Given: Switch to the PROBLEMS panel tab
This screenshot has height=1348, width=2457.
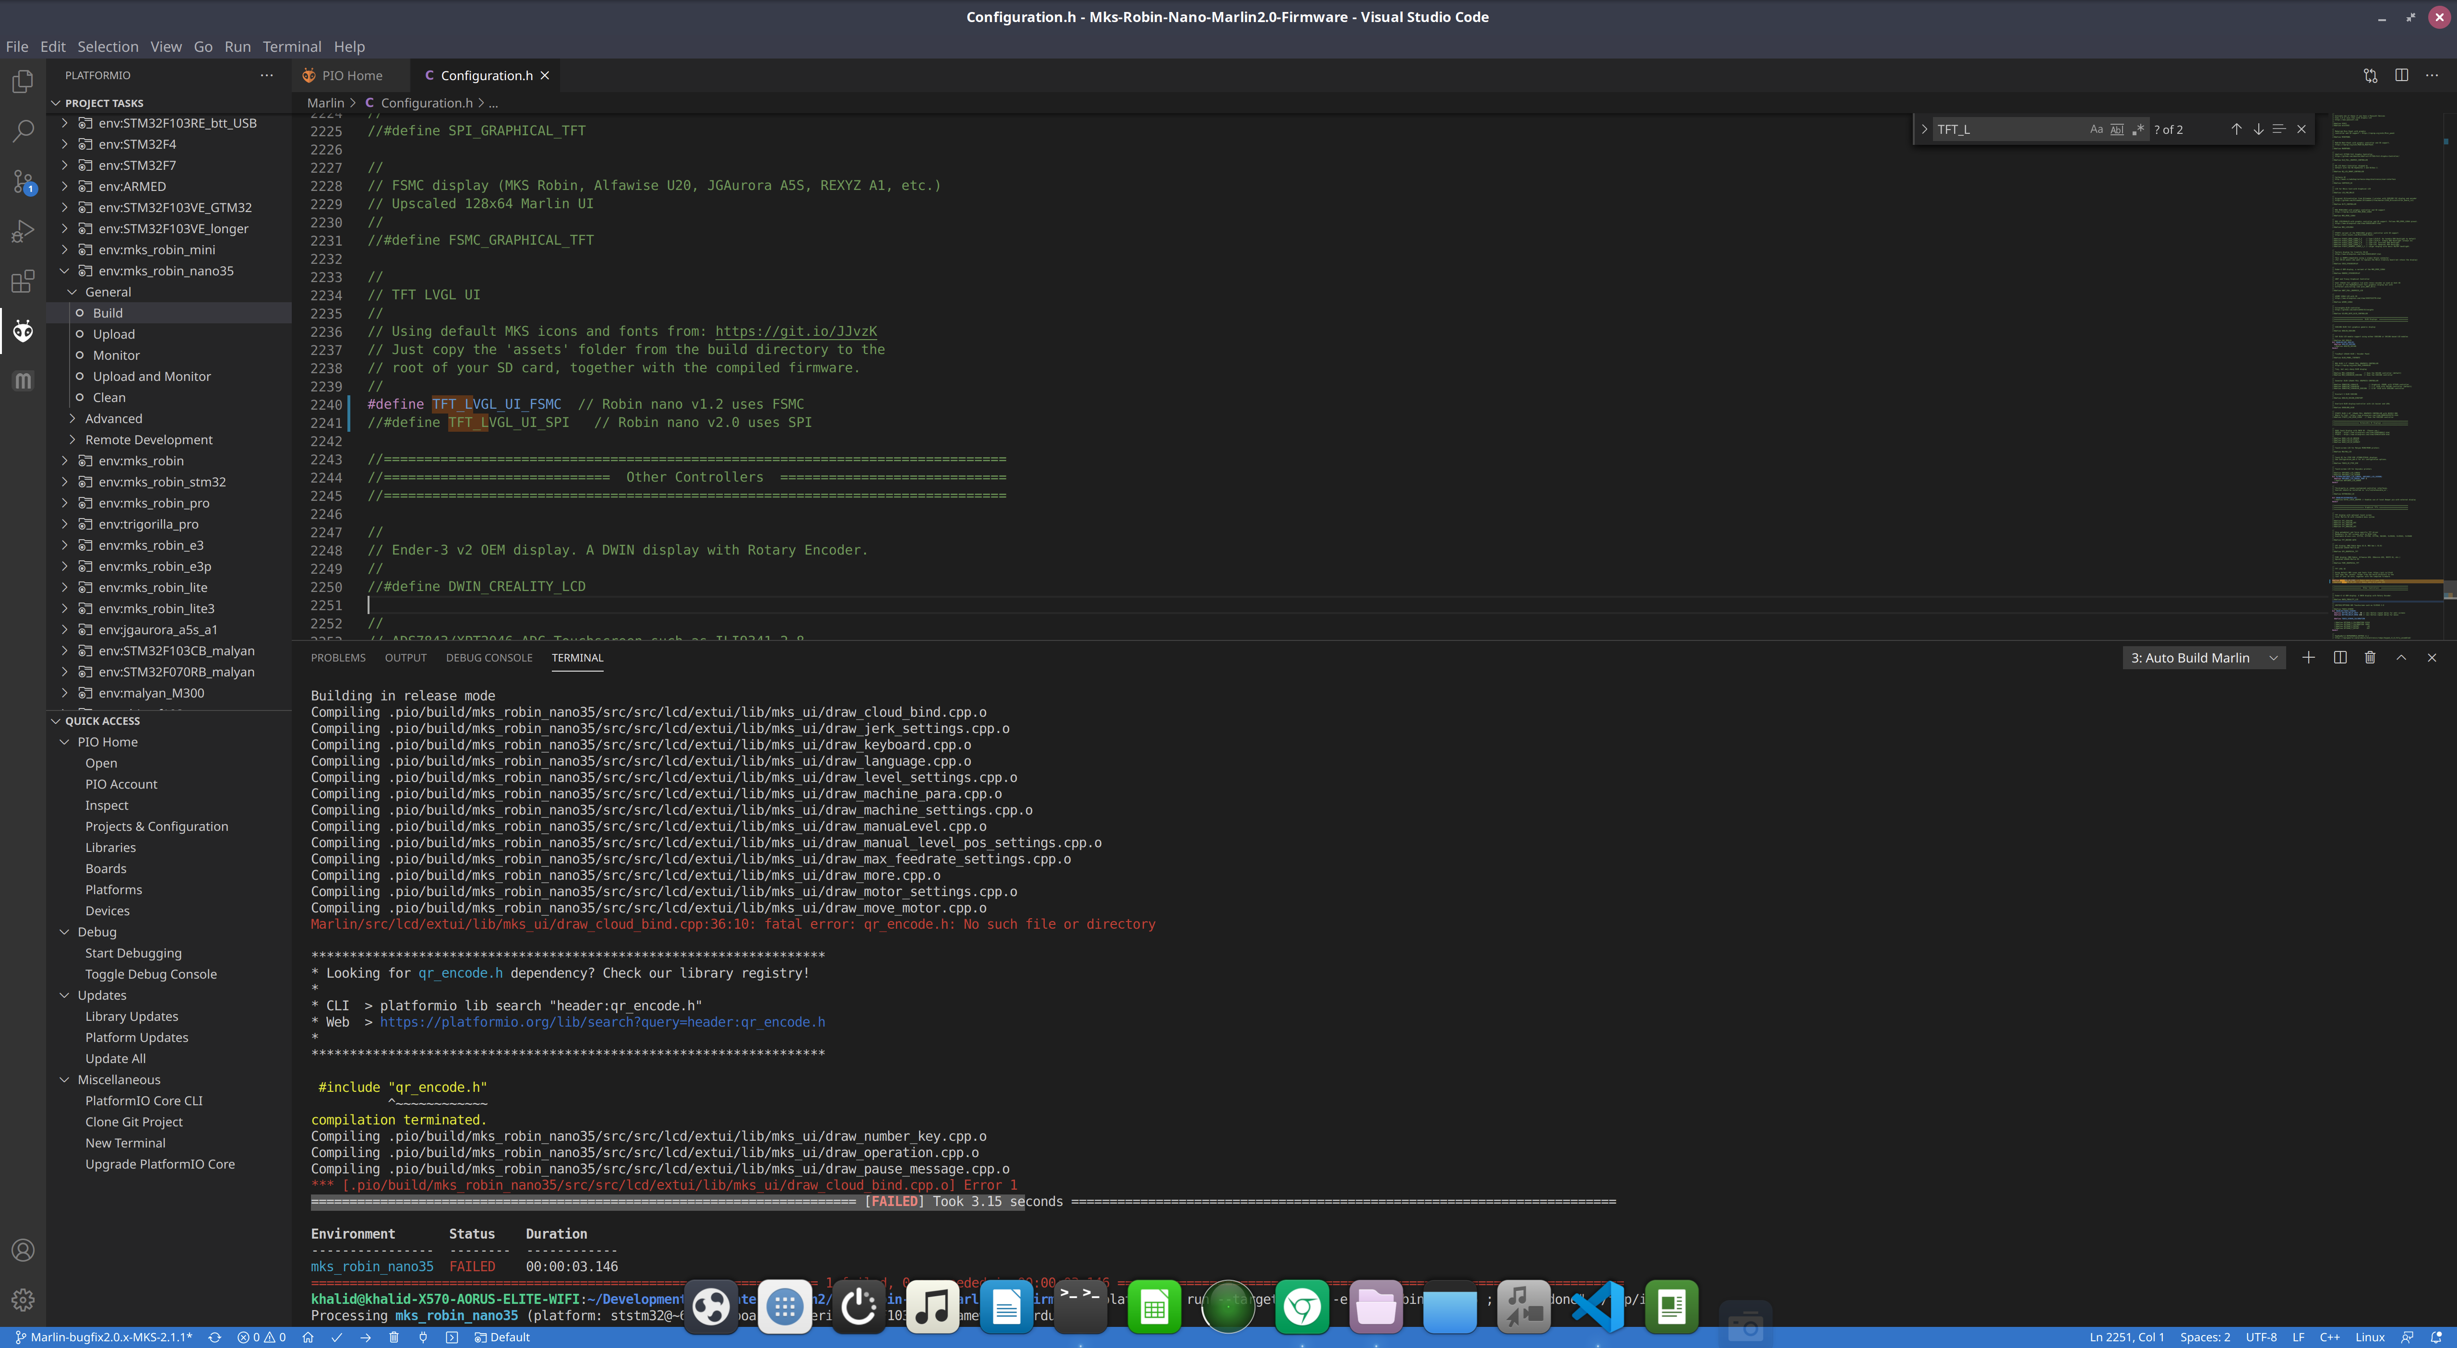Looking at the screenshot, I should (339, 658).
